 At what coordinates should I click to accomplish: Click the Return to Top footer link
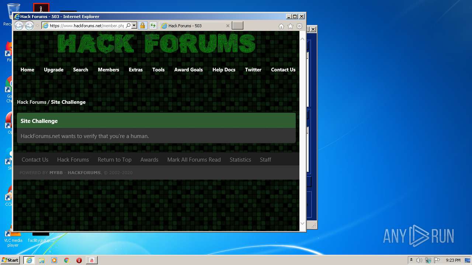tap(115, 159)
